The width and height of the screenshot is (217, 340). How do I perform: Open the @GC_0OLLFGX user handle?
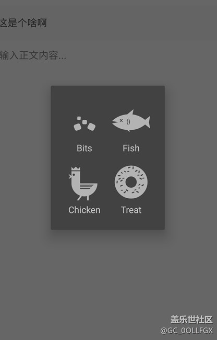click(x=187, y=331)
